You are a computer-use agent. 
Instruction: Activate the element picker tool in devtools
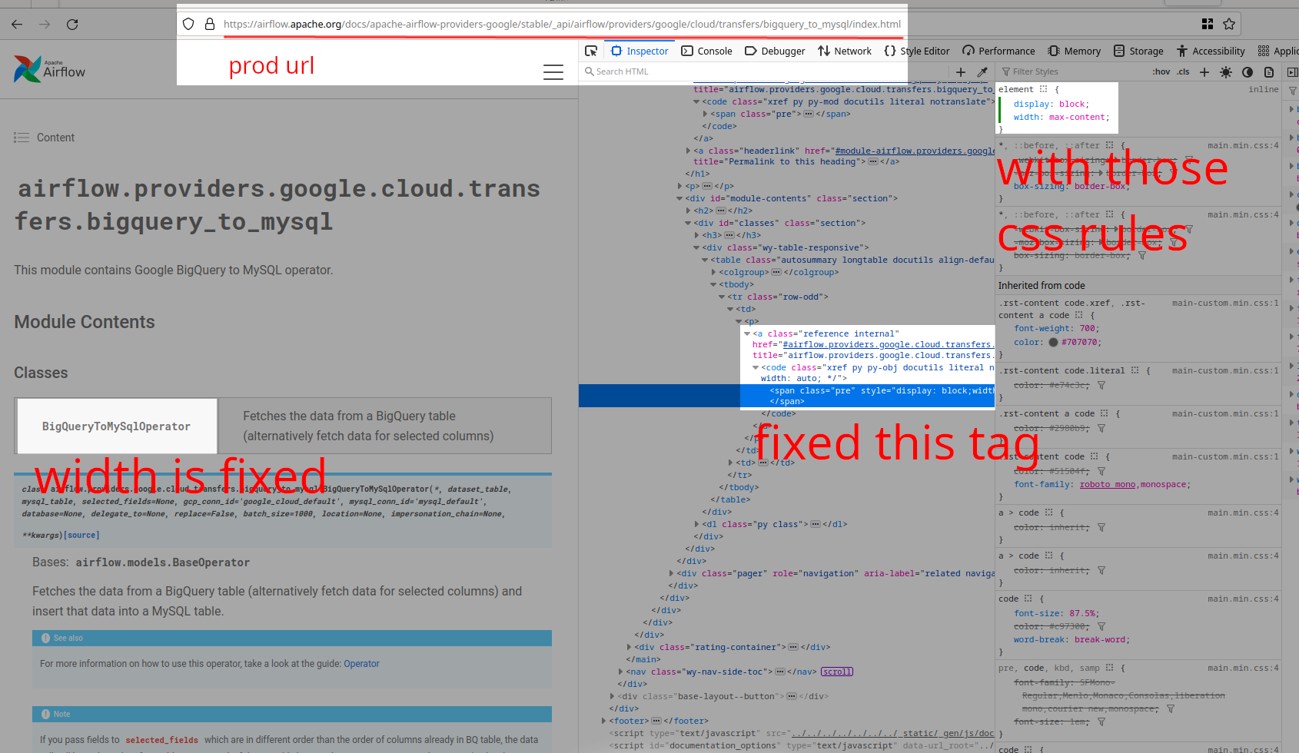coord(591,51)
